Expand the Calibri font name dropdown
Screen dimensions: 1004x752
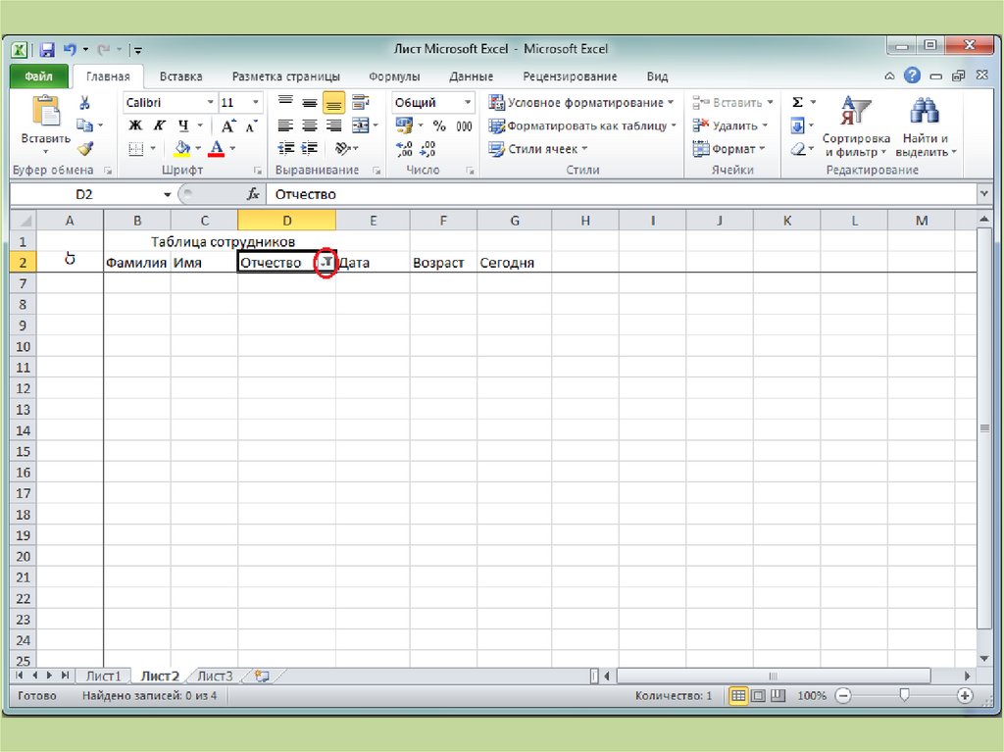pyautogui.click(x=210, y=103)
